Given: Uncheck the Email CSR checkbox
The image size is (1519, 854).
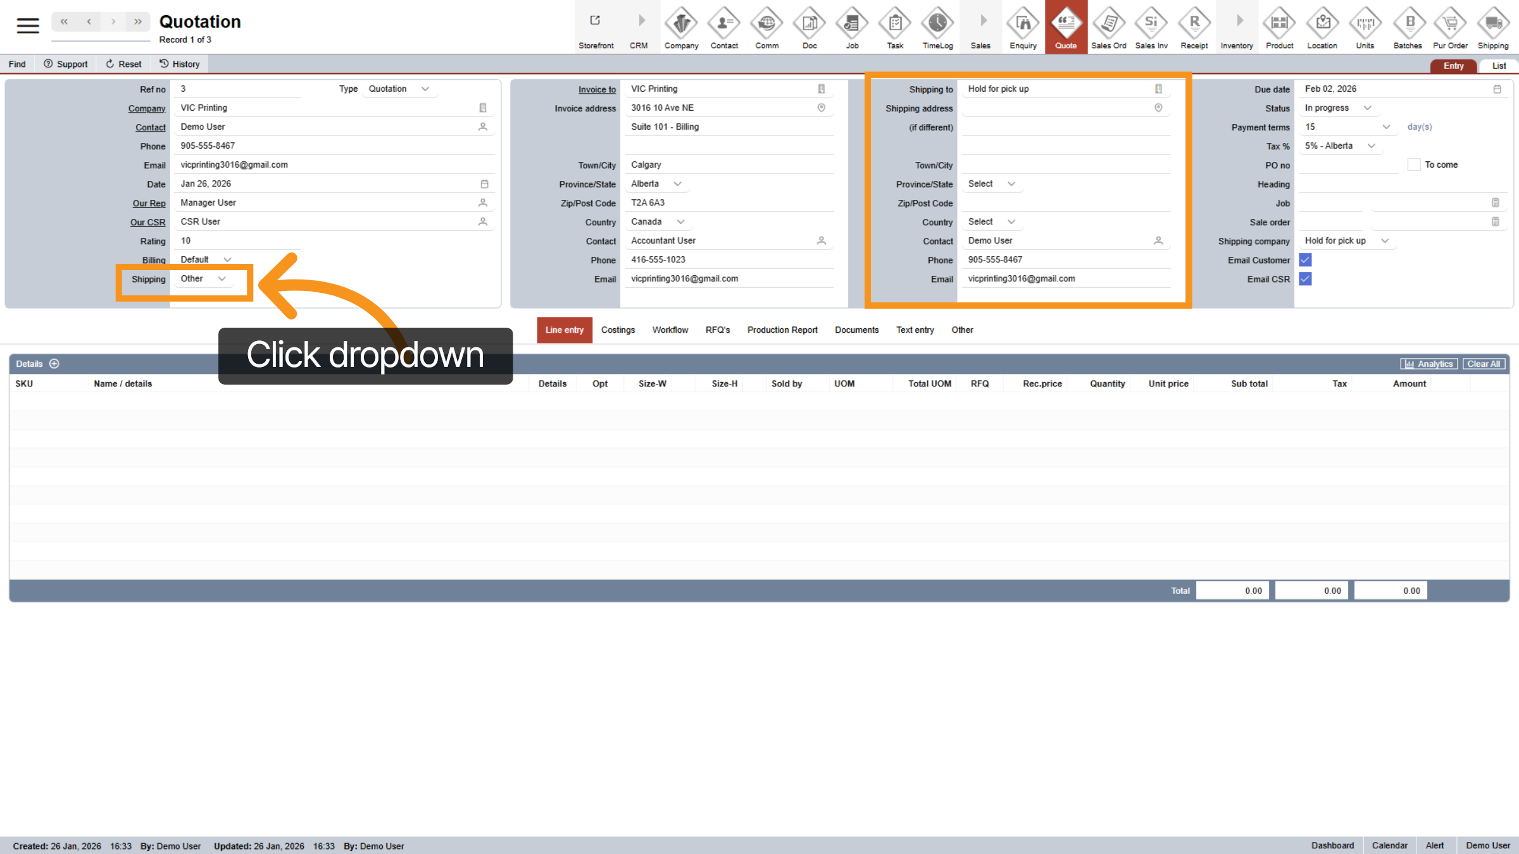Looking at the screenshot, I should (1305, 279).
